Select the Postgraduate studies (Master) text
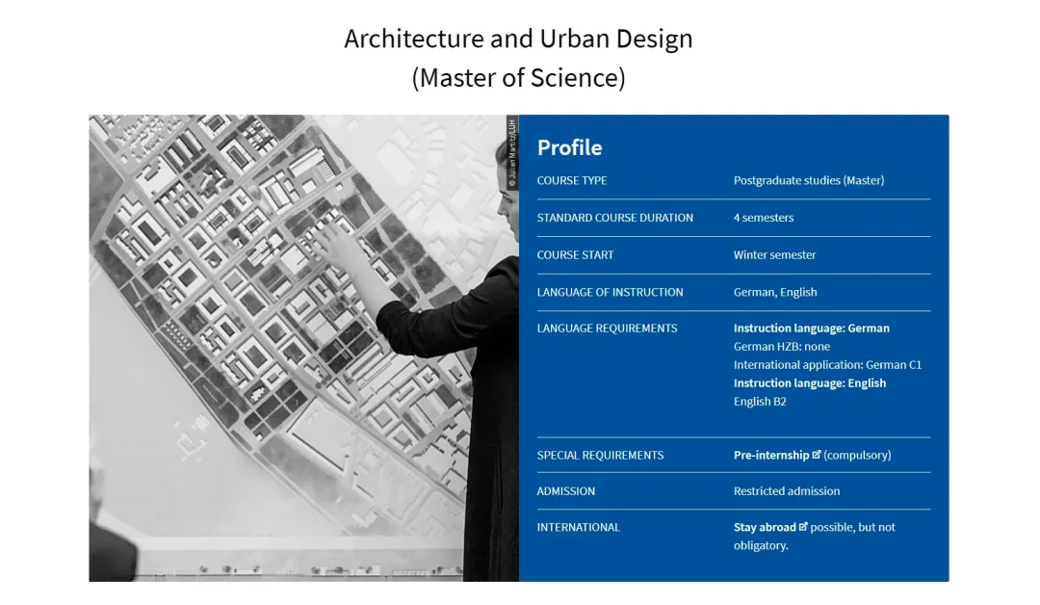This screenshot has height=605, width=1040. click(808, 180)
